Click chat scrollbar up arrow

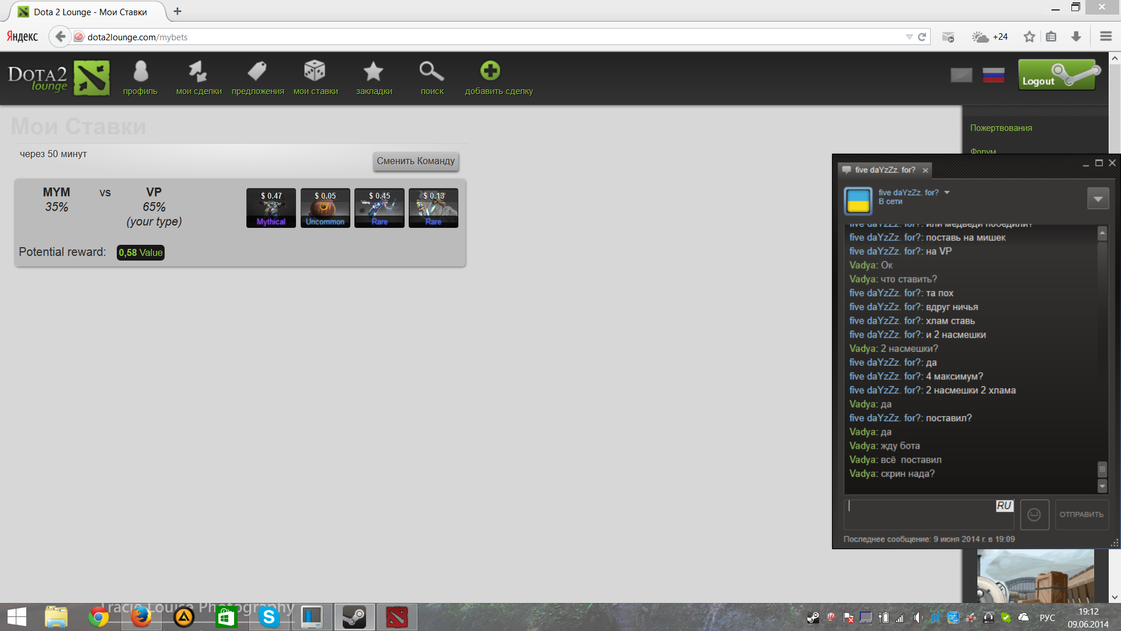[x=1102, y=233]
